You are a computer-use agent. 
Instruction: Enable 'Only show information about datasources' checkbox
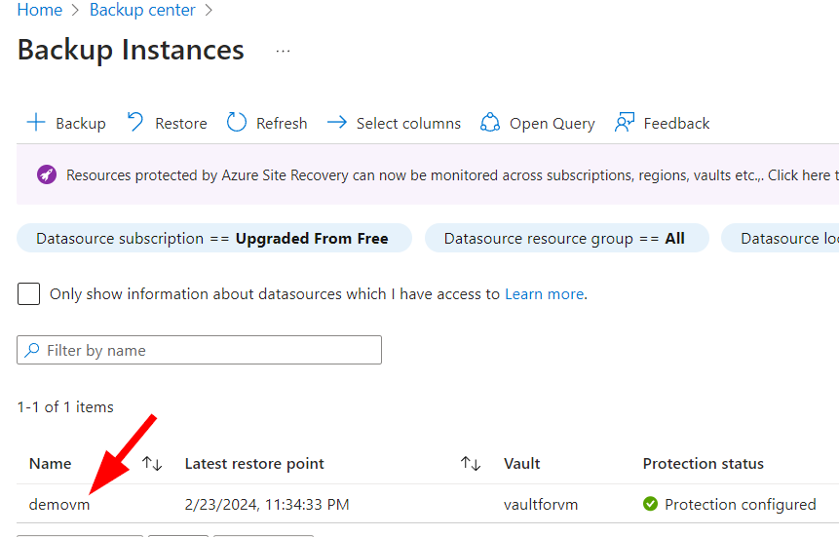pos(29,293)
